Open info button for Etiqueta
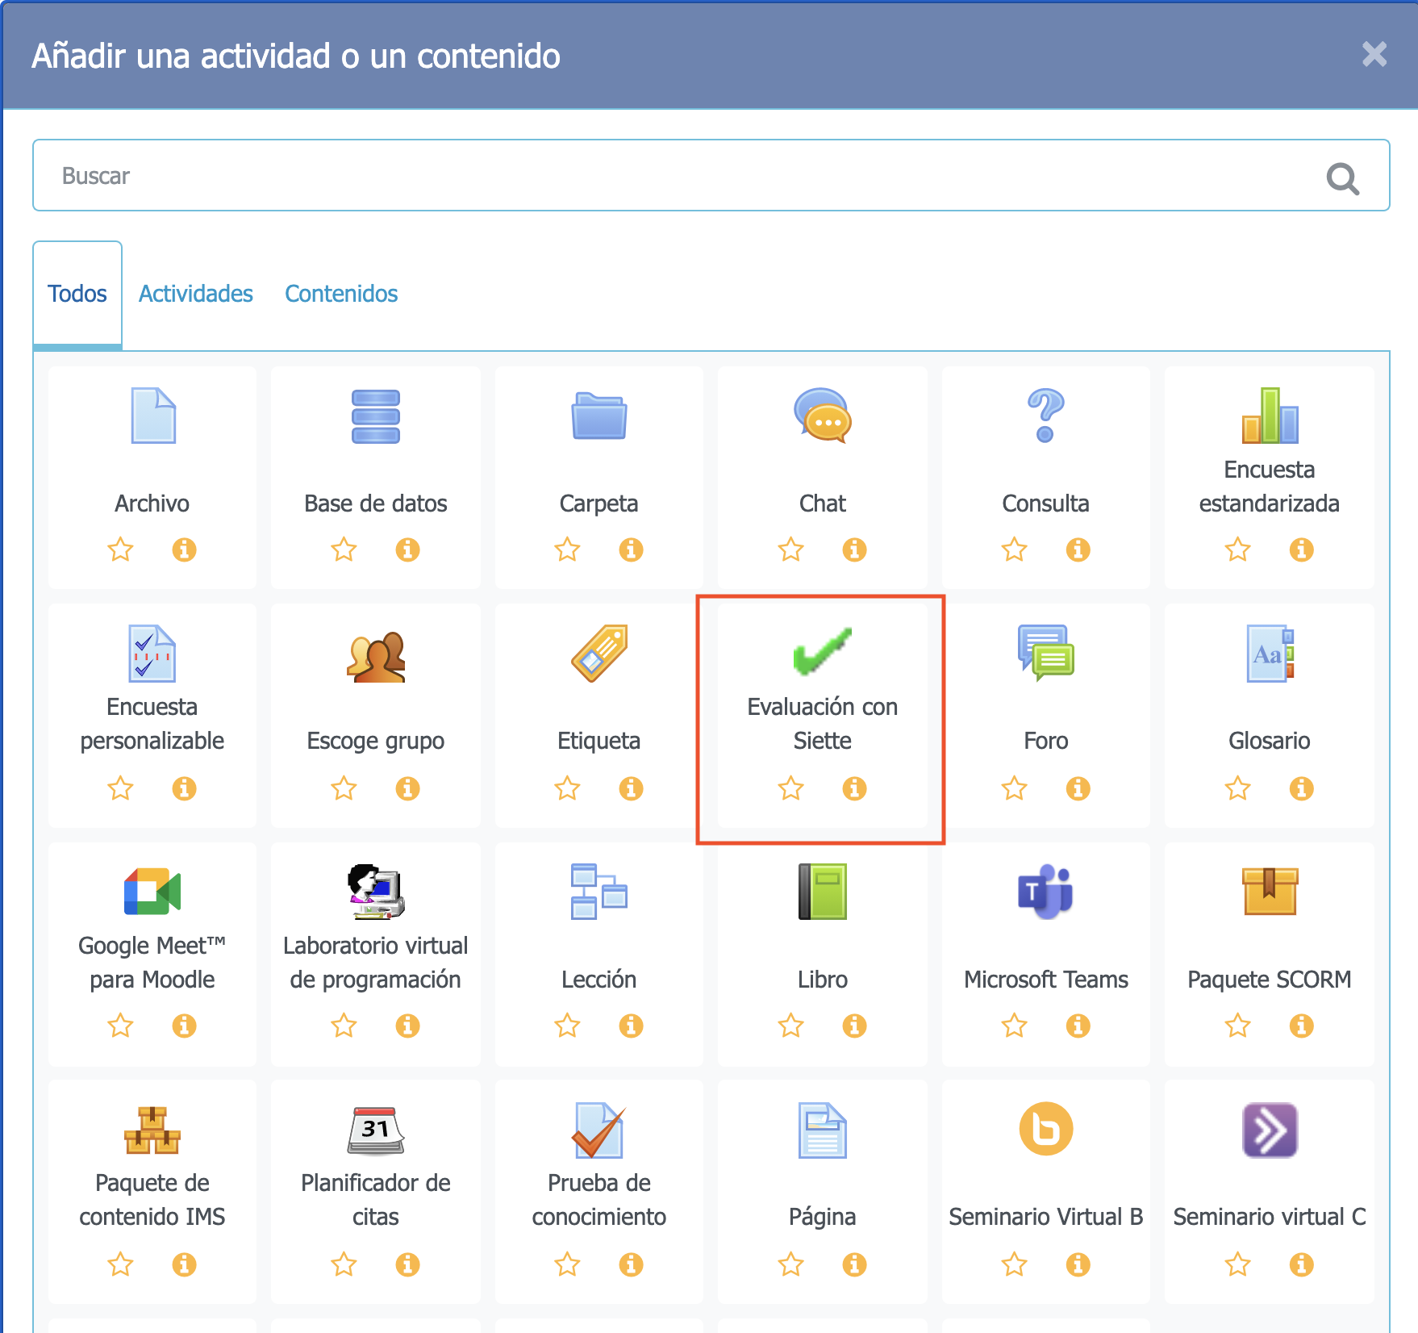Viewport: 1418px width, 1333px height. click(631, 788)
